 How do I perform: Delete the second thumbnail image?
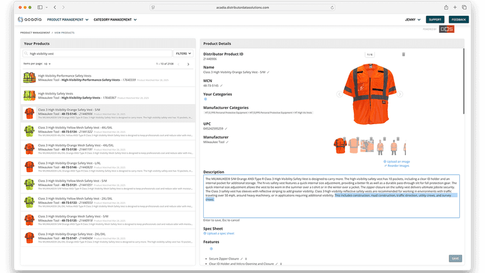pyautogui.click(x=357, y=139)
